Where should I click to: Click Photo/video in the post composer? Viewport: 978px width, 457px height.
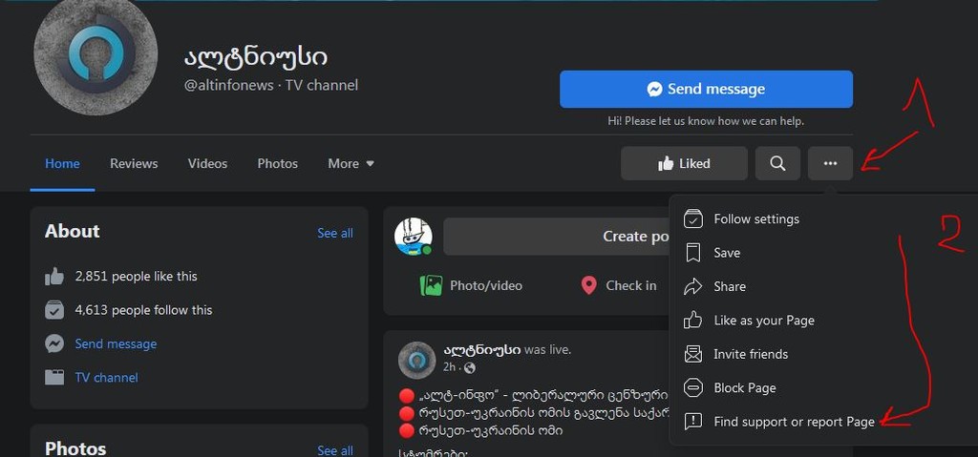pyautogui.click(x=471, y=285)
